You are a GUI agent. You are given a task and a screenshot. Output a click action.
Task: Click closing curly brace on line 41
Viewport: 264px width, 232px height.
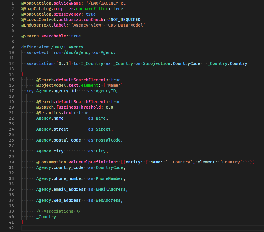[x=23, y=222]
